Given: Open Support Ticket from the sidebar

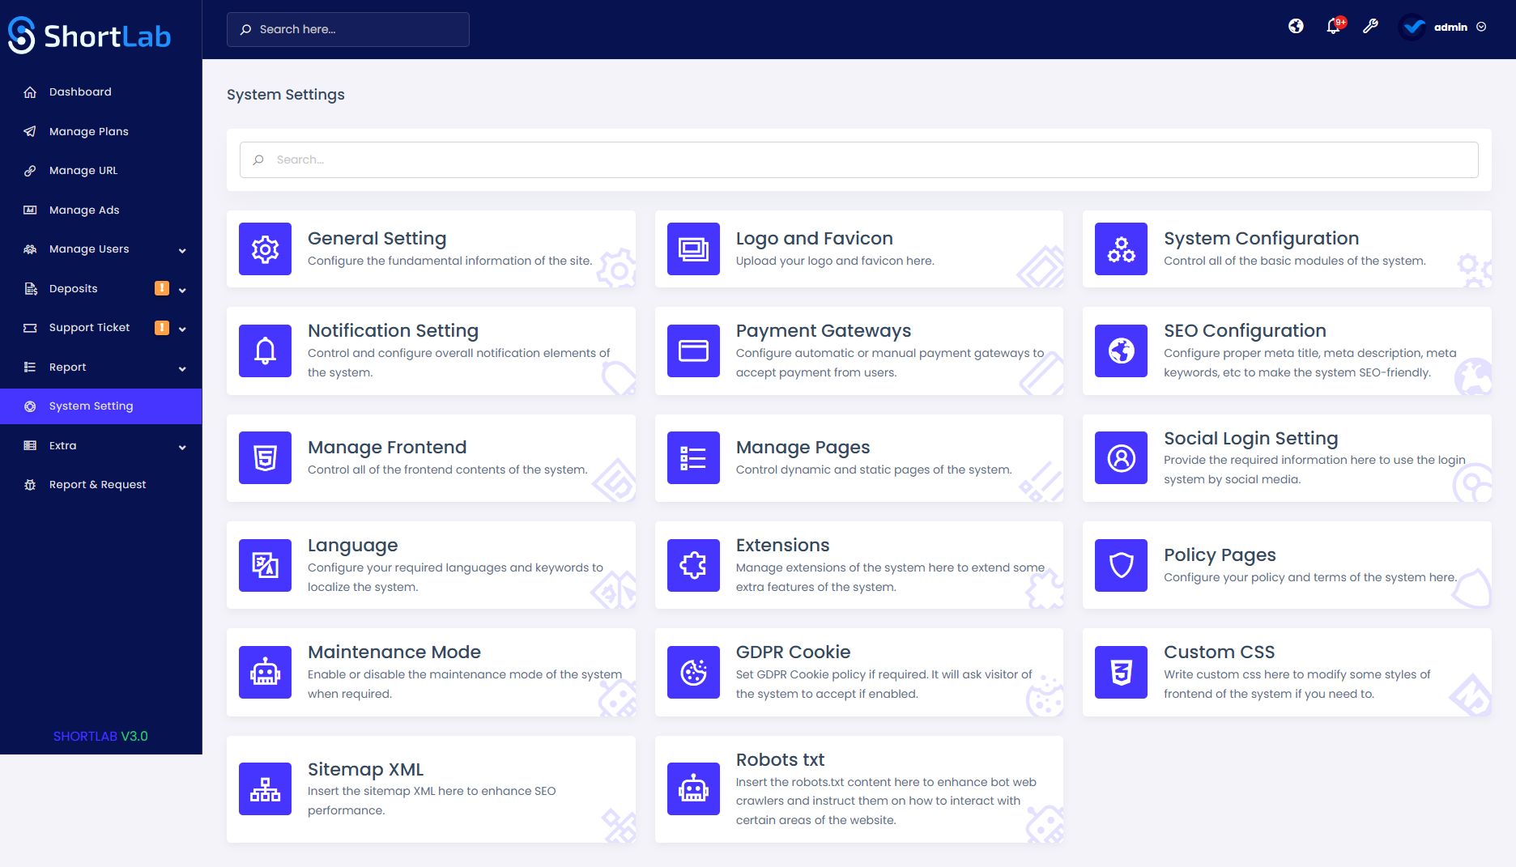Looking at the screenshot, I should click(x=89, y=327).
